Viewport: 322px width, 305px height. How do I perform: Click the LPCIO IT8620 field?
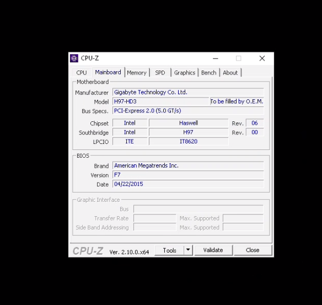click(x=189, y=142)
